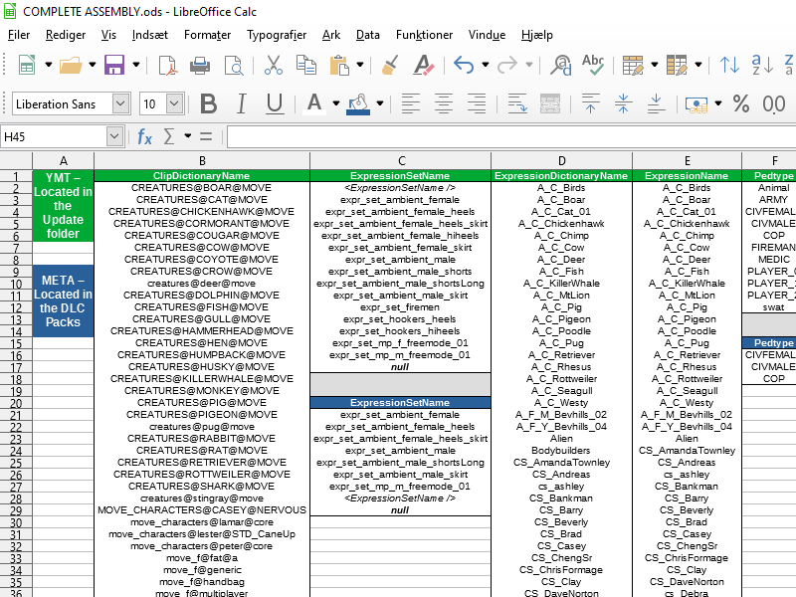Open the font name dropdown list
Screen dimensions: 796x597
coord(120,103)
